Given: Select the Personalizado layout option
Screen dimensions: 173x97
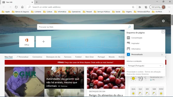Looking at the screenshot, I should tap(145, 55).
